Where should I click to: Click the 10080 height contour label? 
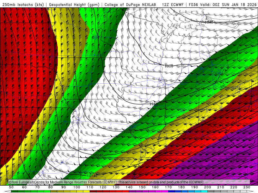pyautogui.click(x=98, y=155)
